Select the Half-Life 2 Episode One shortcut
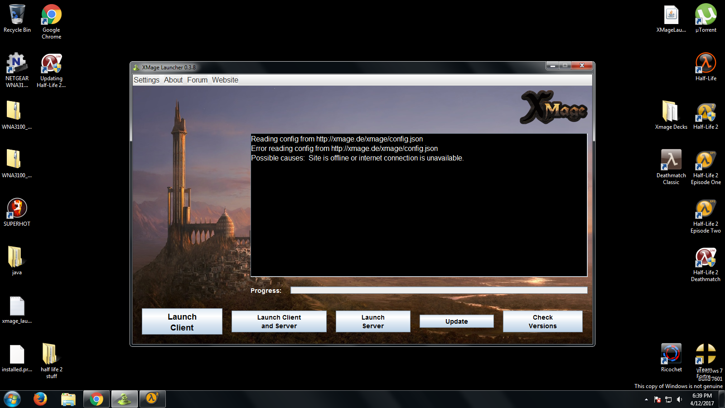Viewport: 725px width, 408px height. coord(706,167)
